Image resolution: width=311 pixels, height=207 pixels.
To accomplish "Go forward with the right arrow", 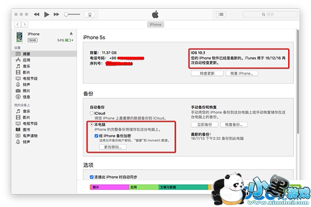I will (24, 24).
